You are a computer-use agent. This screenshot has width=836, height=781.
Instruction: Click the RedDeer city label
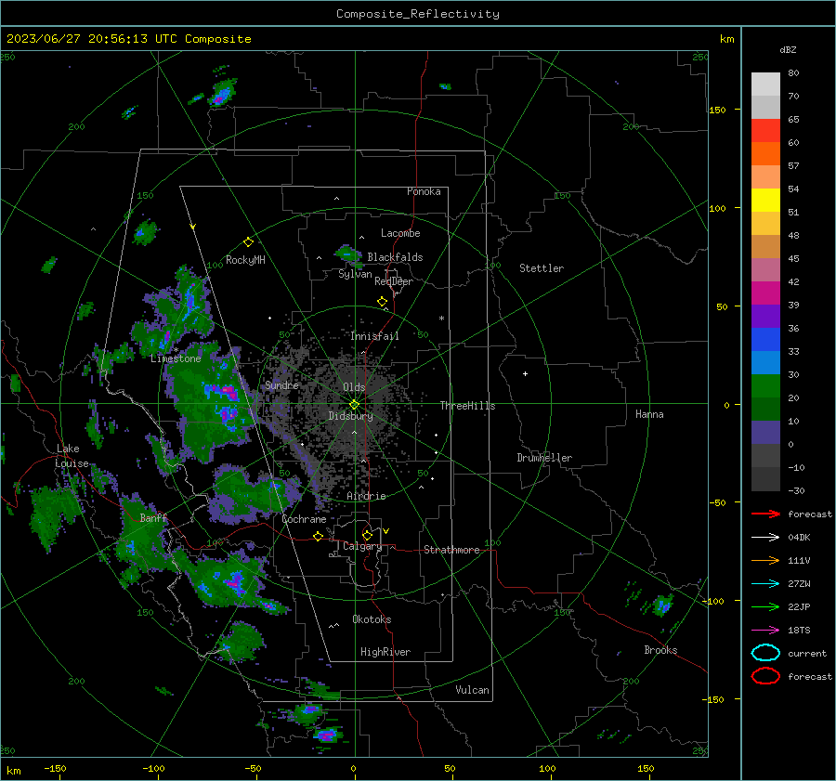pos(394,281)
